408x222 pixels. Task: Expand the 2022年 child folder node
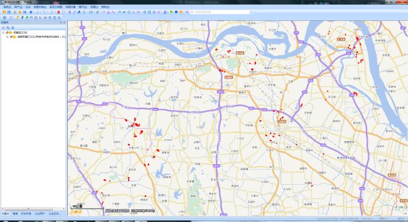(x=7, y=37)
